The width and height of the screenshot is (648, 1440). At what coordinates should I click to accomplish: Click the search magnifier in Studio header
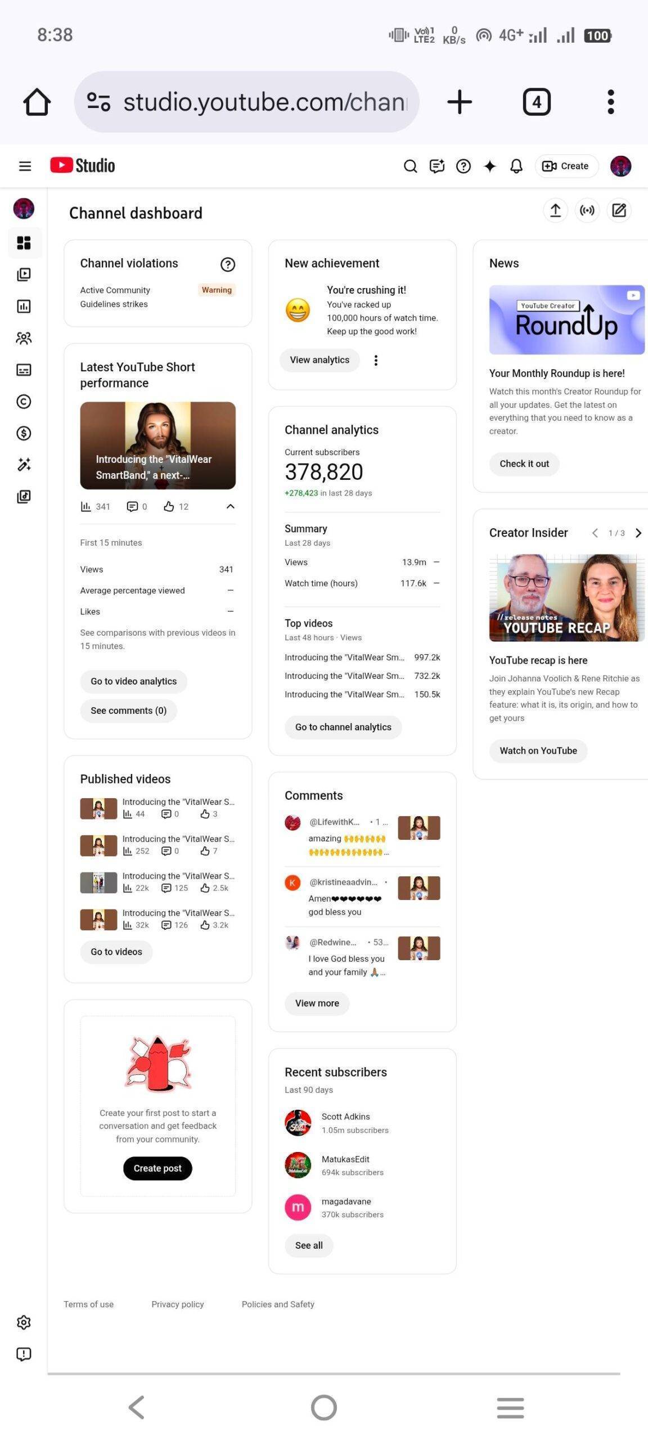410,166
